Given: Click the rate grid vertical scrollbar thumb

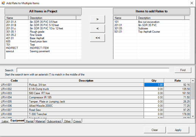Looking at the screenshot, I should click(193, 91).
